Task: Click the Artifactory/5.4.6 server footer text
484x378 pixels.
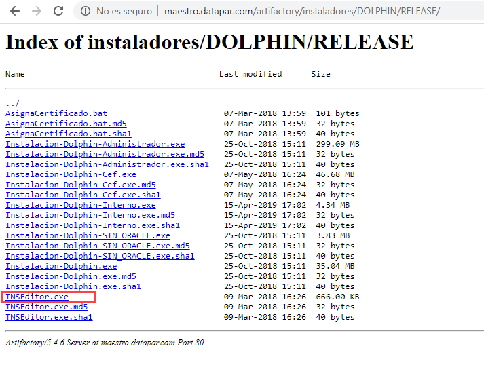Action: (105, 343)
